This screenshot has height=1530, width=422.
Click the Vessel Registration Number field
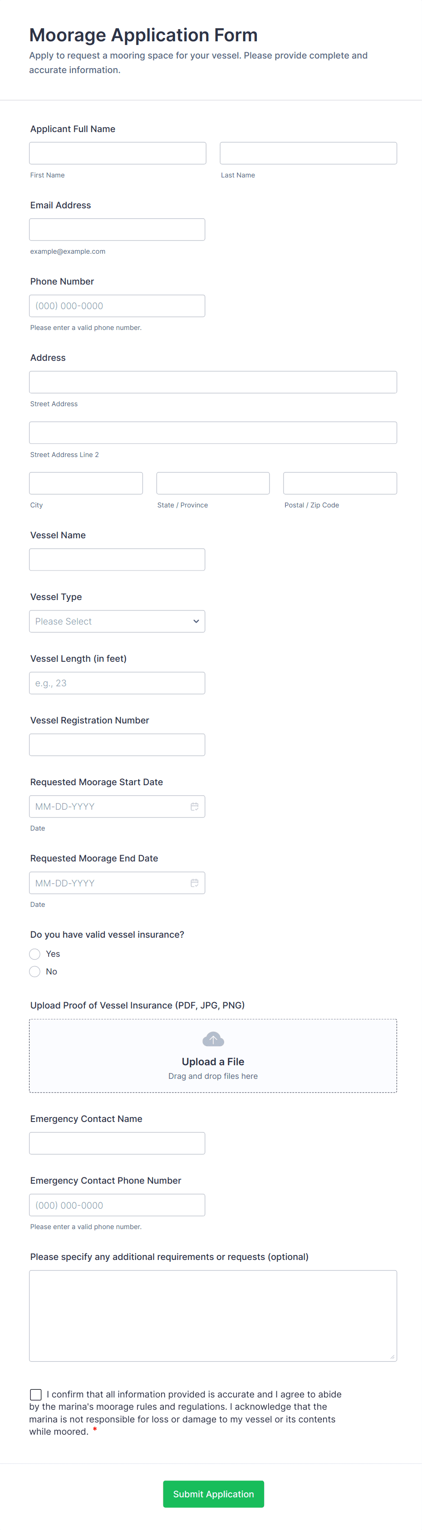click(117, 745)
